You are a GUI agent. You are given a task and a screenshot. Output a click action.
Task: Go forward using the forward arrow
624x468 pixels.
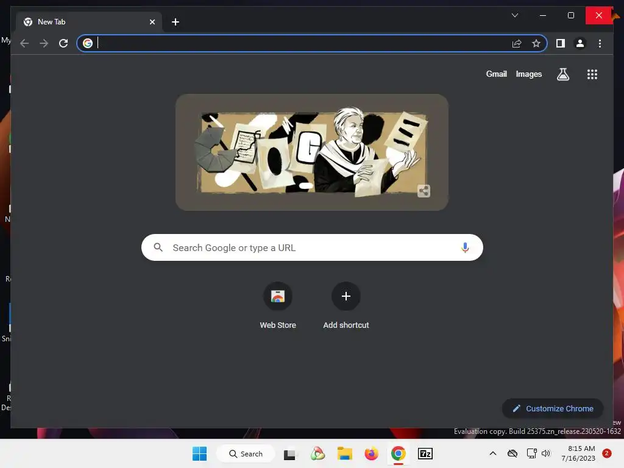point(44,43)
